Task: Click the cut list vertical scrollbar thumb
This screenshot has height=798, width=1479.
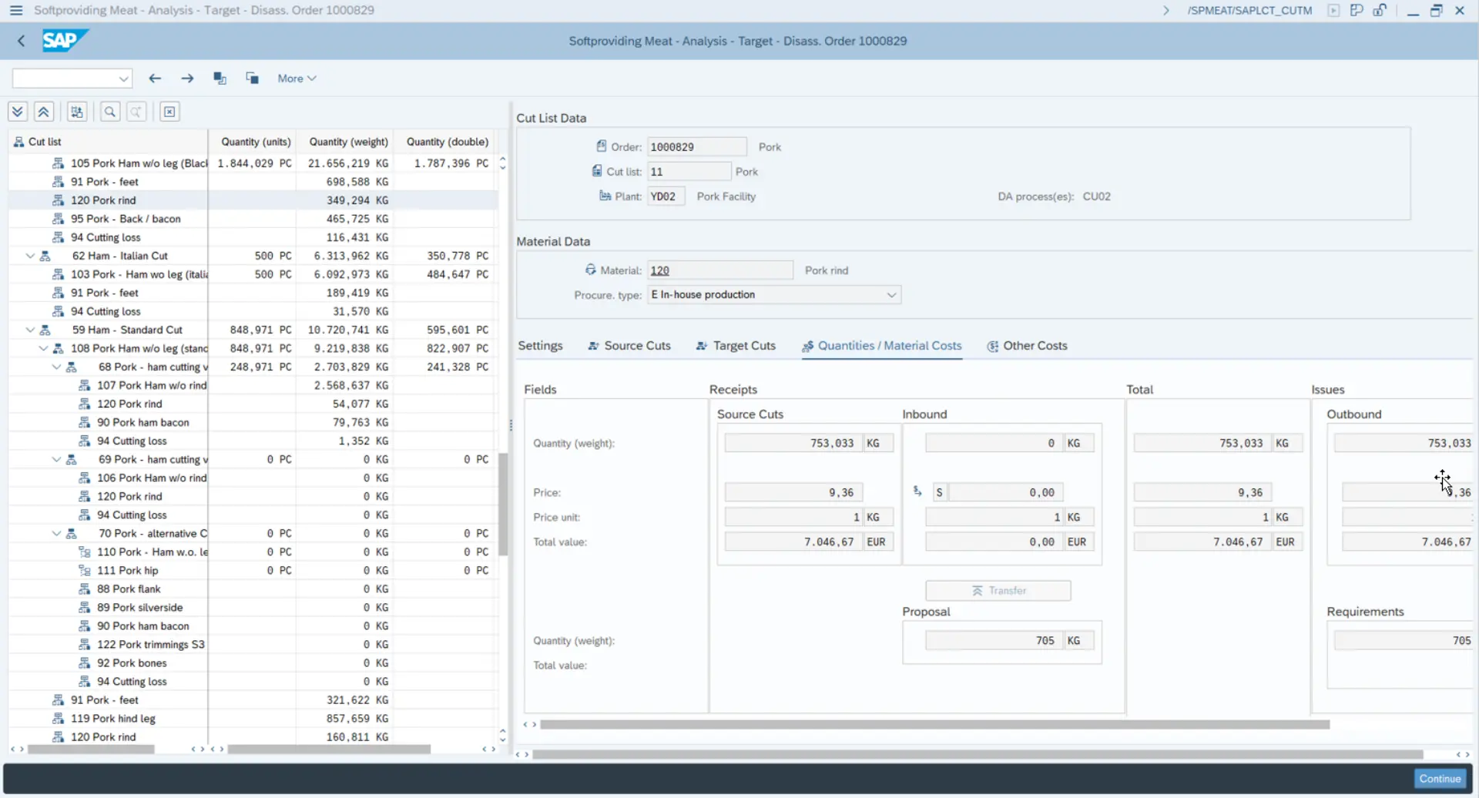Action: (x=503, y=505)
